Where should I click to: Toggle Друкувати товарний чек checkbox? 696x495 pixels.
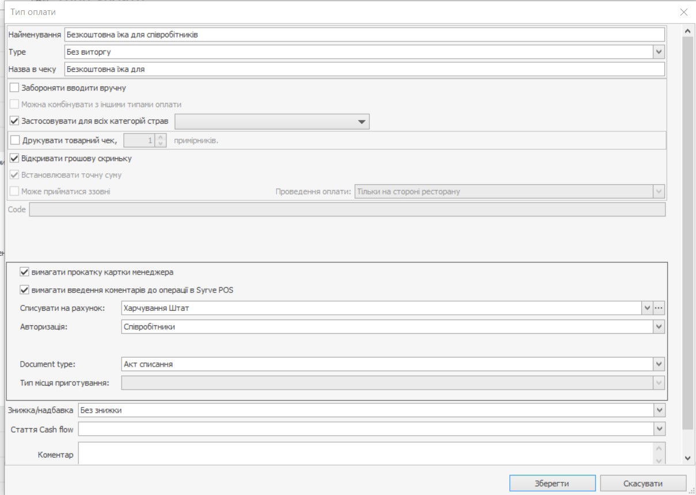pyautogui.click(x=15, y=140)
